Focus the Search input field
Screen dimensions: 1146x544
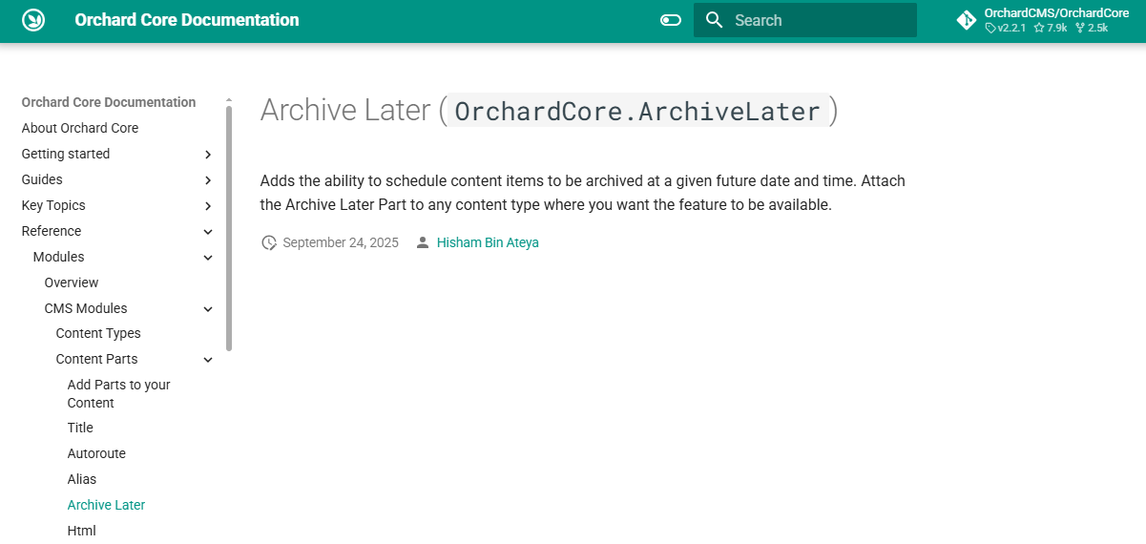coord(805,20)
